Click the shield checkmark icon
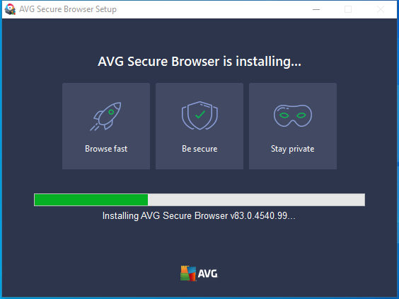This screenshot has width=399, height=299. pyautogui.click(x=199, y=115)
